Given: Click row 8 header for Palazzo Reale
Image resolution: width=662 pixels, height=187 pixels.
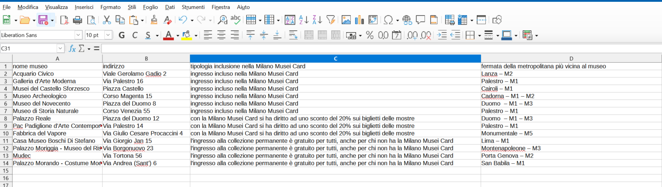Looking at the screenshot, I should 6,119.
